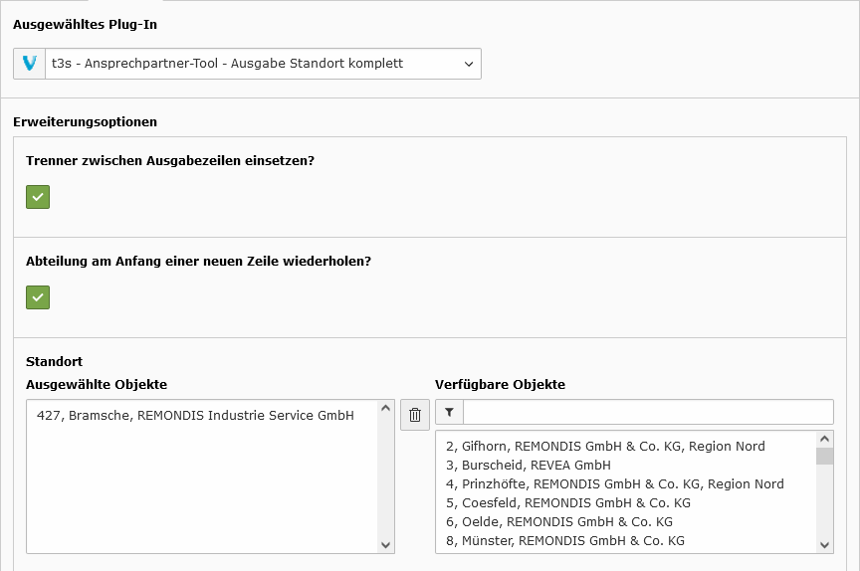Choose 4, Prinzhöfte, REMONDIS Region Nord
The image size is (860, 571).
tap(615, 483)
